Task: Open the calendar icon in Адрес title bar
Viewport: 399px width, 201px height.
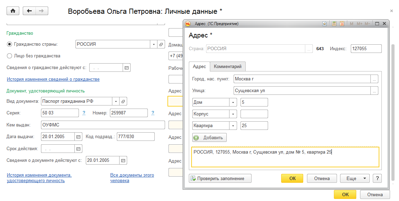Action: 342,24
